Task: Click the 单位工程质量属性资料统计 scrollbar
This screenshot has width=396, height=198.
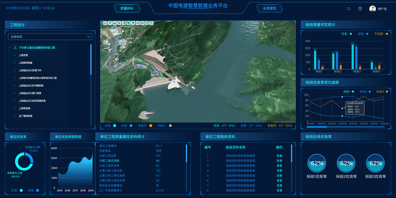Action: 186,153
